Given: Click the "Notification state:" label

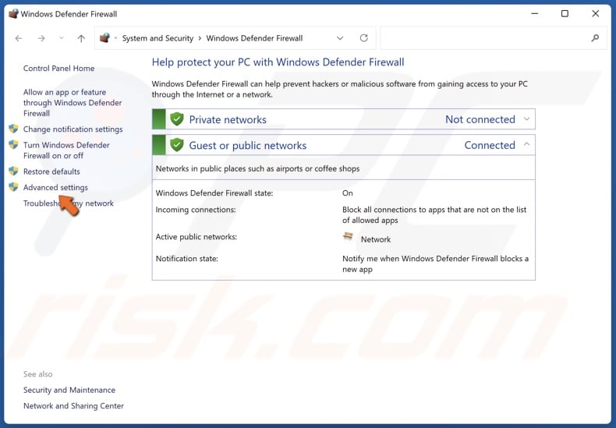Looking at the screenshot, I should click(186, 259).
